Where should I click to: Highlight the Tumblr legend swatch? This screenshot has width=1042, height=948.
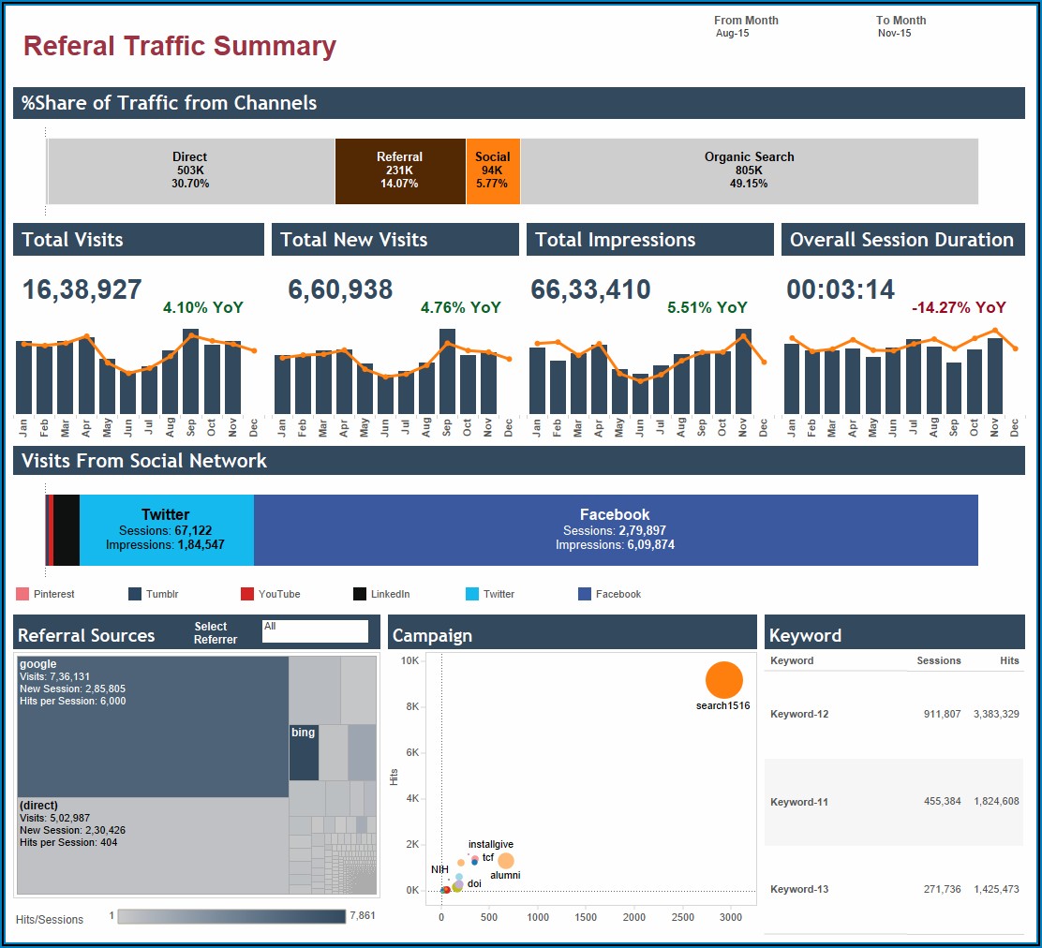point(135,594)
